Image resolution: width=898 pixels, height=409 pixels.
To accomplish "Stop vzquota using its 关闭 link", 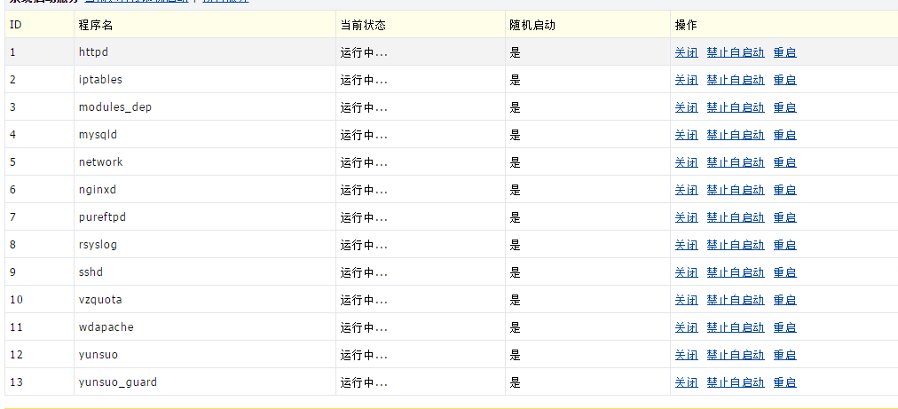I will 686,300.
